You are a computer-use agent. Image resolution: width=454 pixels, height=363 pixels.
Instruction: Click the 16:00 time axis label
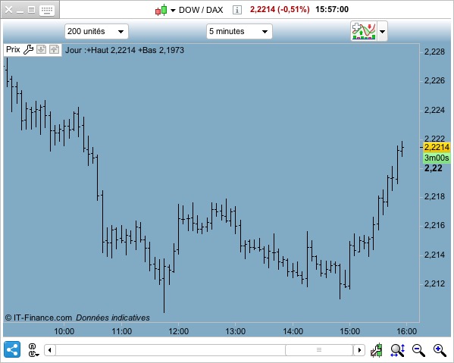coord(406,331)
